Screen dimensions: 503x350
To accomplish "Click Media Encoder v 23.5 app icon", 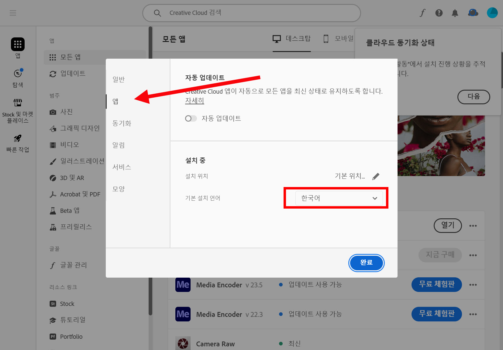I will pyautogui.click(x=183, y=285).
